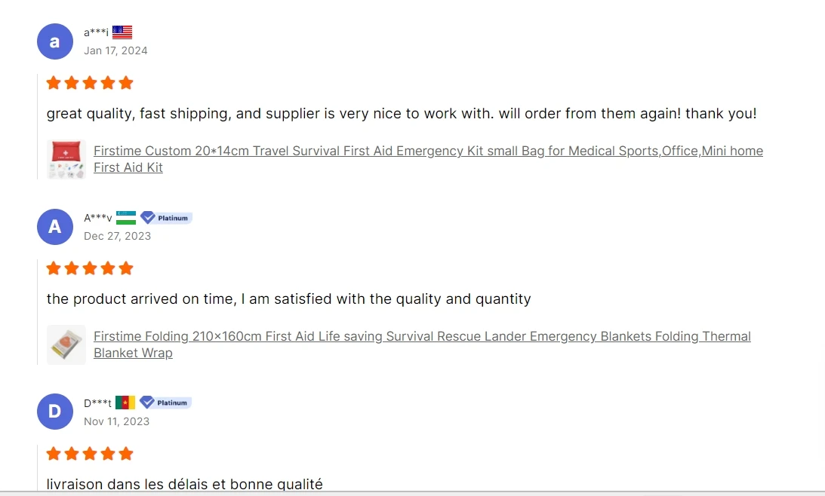Click the 'great quality, fast shipping' review text
Screen dimensions: 825x496
pyautogui.click(x=401, y=114)
